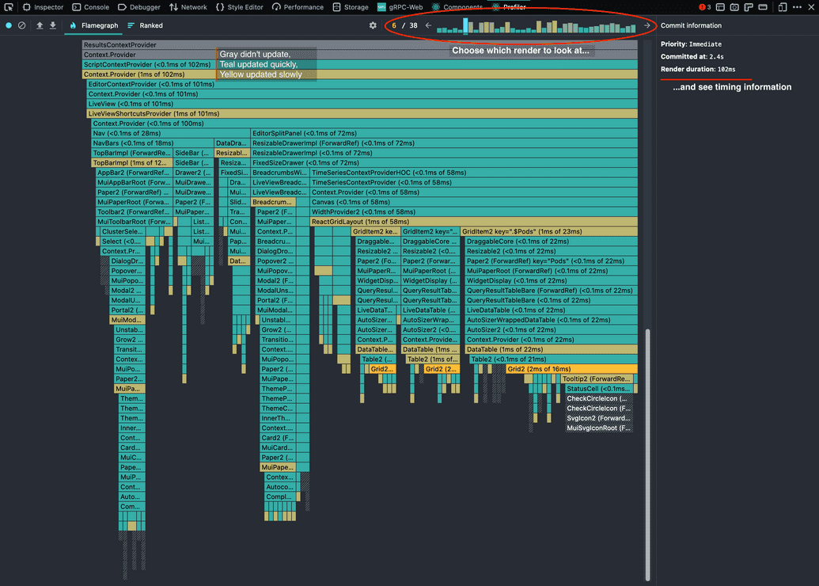
Task: Click the load profile upload icon
Action: pos(40,25)
